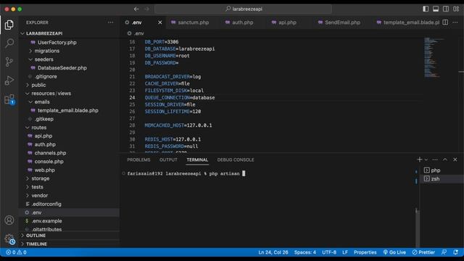
Task: Change encoding via UTF-8 status item
Action: [329, 252]
